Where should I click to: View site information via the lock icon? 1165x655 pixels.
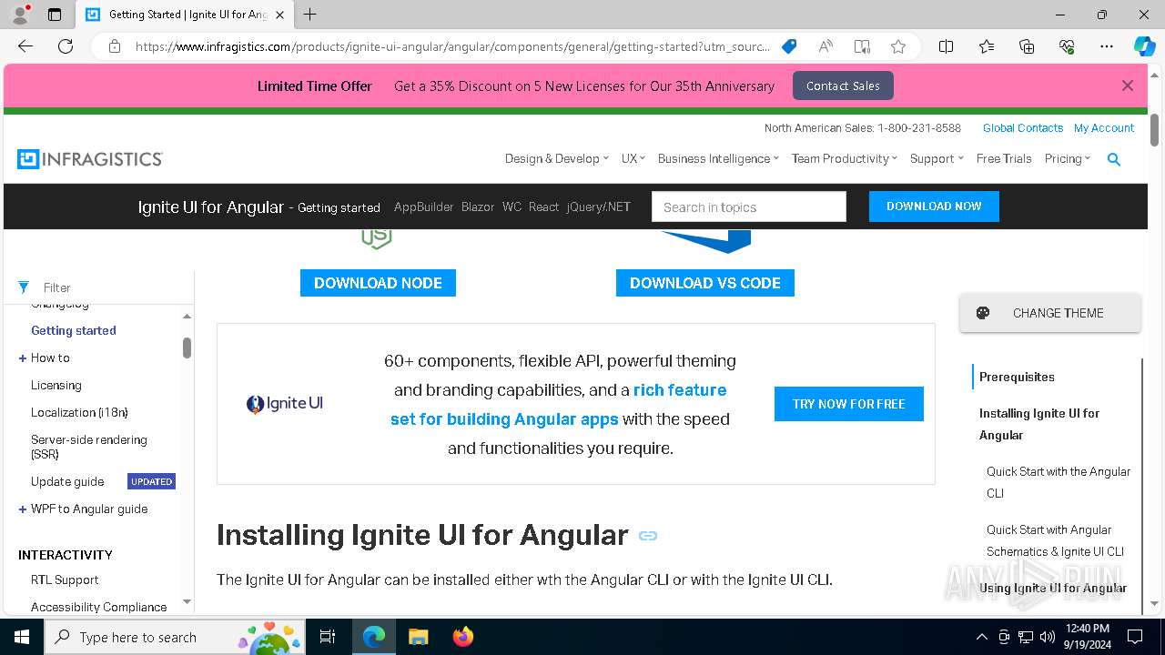(x=115, y=46)
